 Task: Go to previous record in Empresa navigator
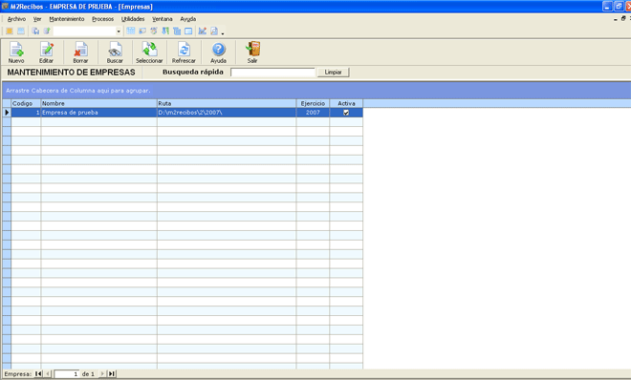point(48,374)
